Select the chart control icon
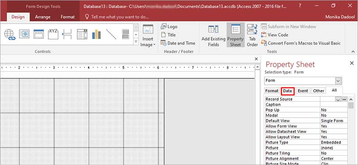 click(96, 34)
